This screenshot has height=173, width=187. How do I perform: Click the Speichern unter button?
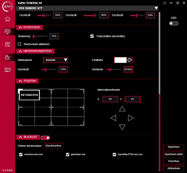tap(174, 154)
